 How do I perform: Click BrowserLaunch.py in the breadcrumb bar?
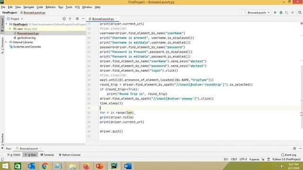point(33,13)
